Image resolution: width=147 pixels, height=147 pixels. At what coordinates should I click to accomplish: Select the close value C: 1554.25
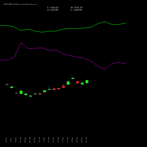pos(53,8)
